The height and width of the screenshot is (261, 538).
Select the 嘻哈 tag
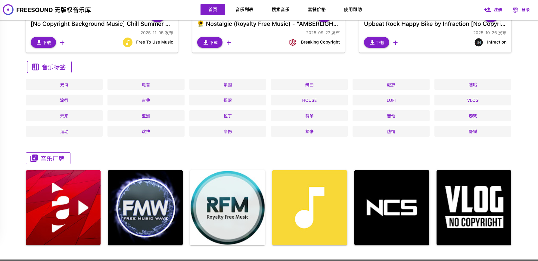[x=473, y=84]
